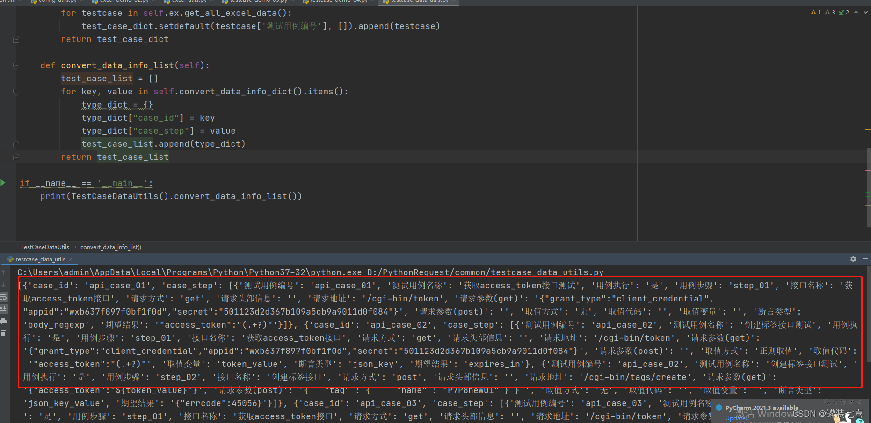Click 'def convert_data_info_list(self):' line

pyautogui.click(x=125, y=65)
